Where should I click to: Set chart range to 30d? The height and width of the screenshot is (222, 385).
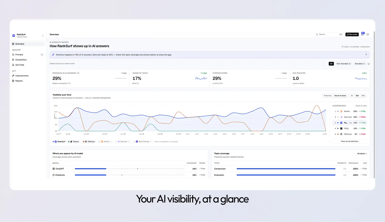coord(357,96)
